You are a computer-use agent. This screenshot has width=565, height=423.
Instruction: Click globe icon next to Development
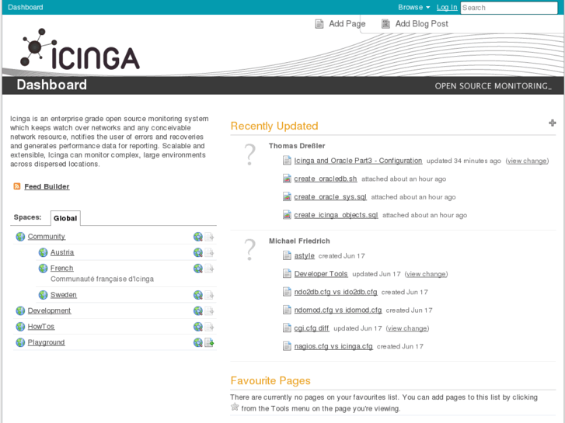click(x=20, y=310)
